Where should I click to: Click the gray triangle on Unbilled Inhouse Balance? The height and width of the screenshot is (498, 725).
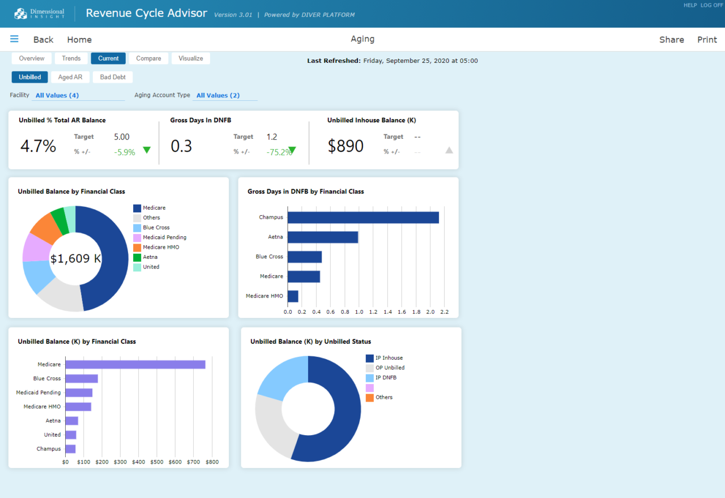(449, 150)
